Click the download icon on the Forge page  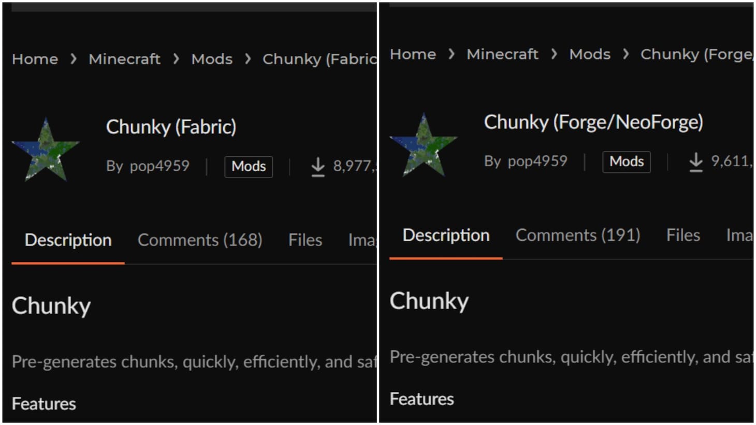pyautogui.click(x=695, y=162)
